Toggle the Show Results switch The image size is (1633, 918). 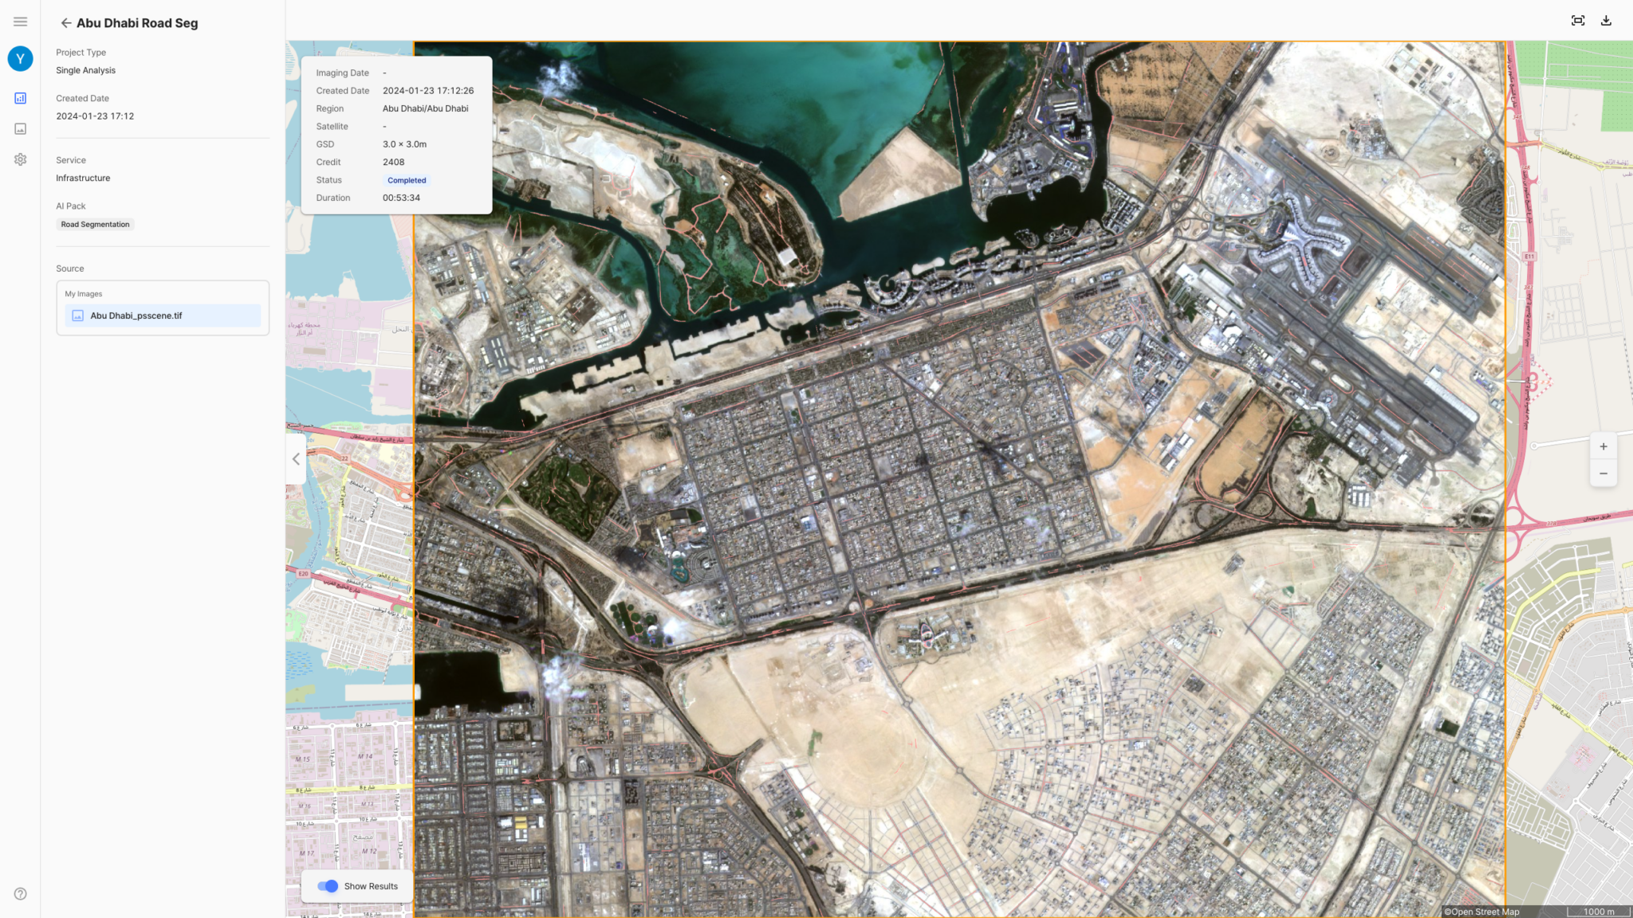(327, 886)
